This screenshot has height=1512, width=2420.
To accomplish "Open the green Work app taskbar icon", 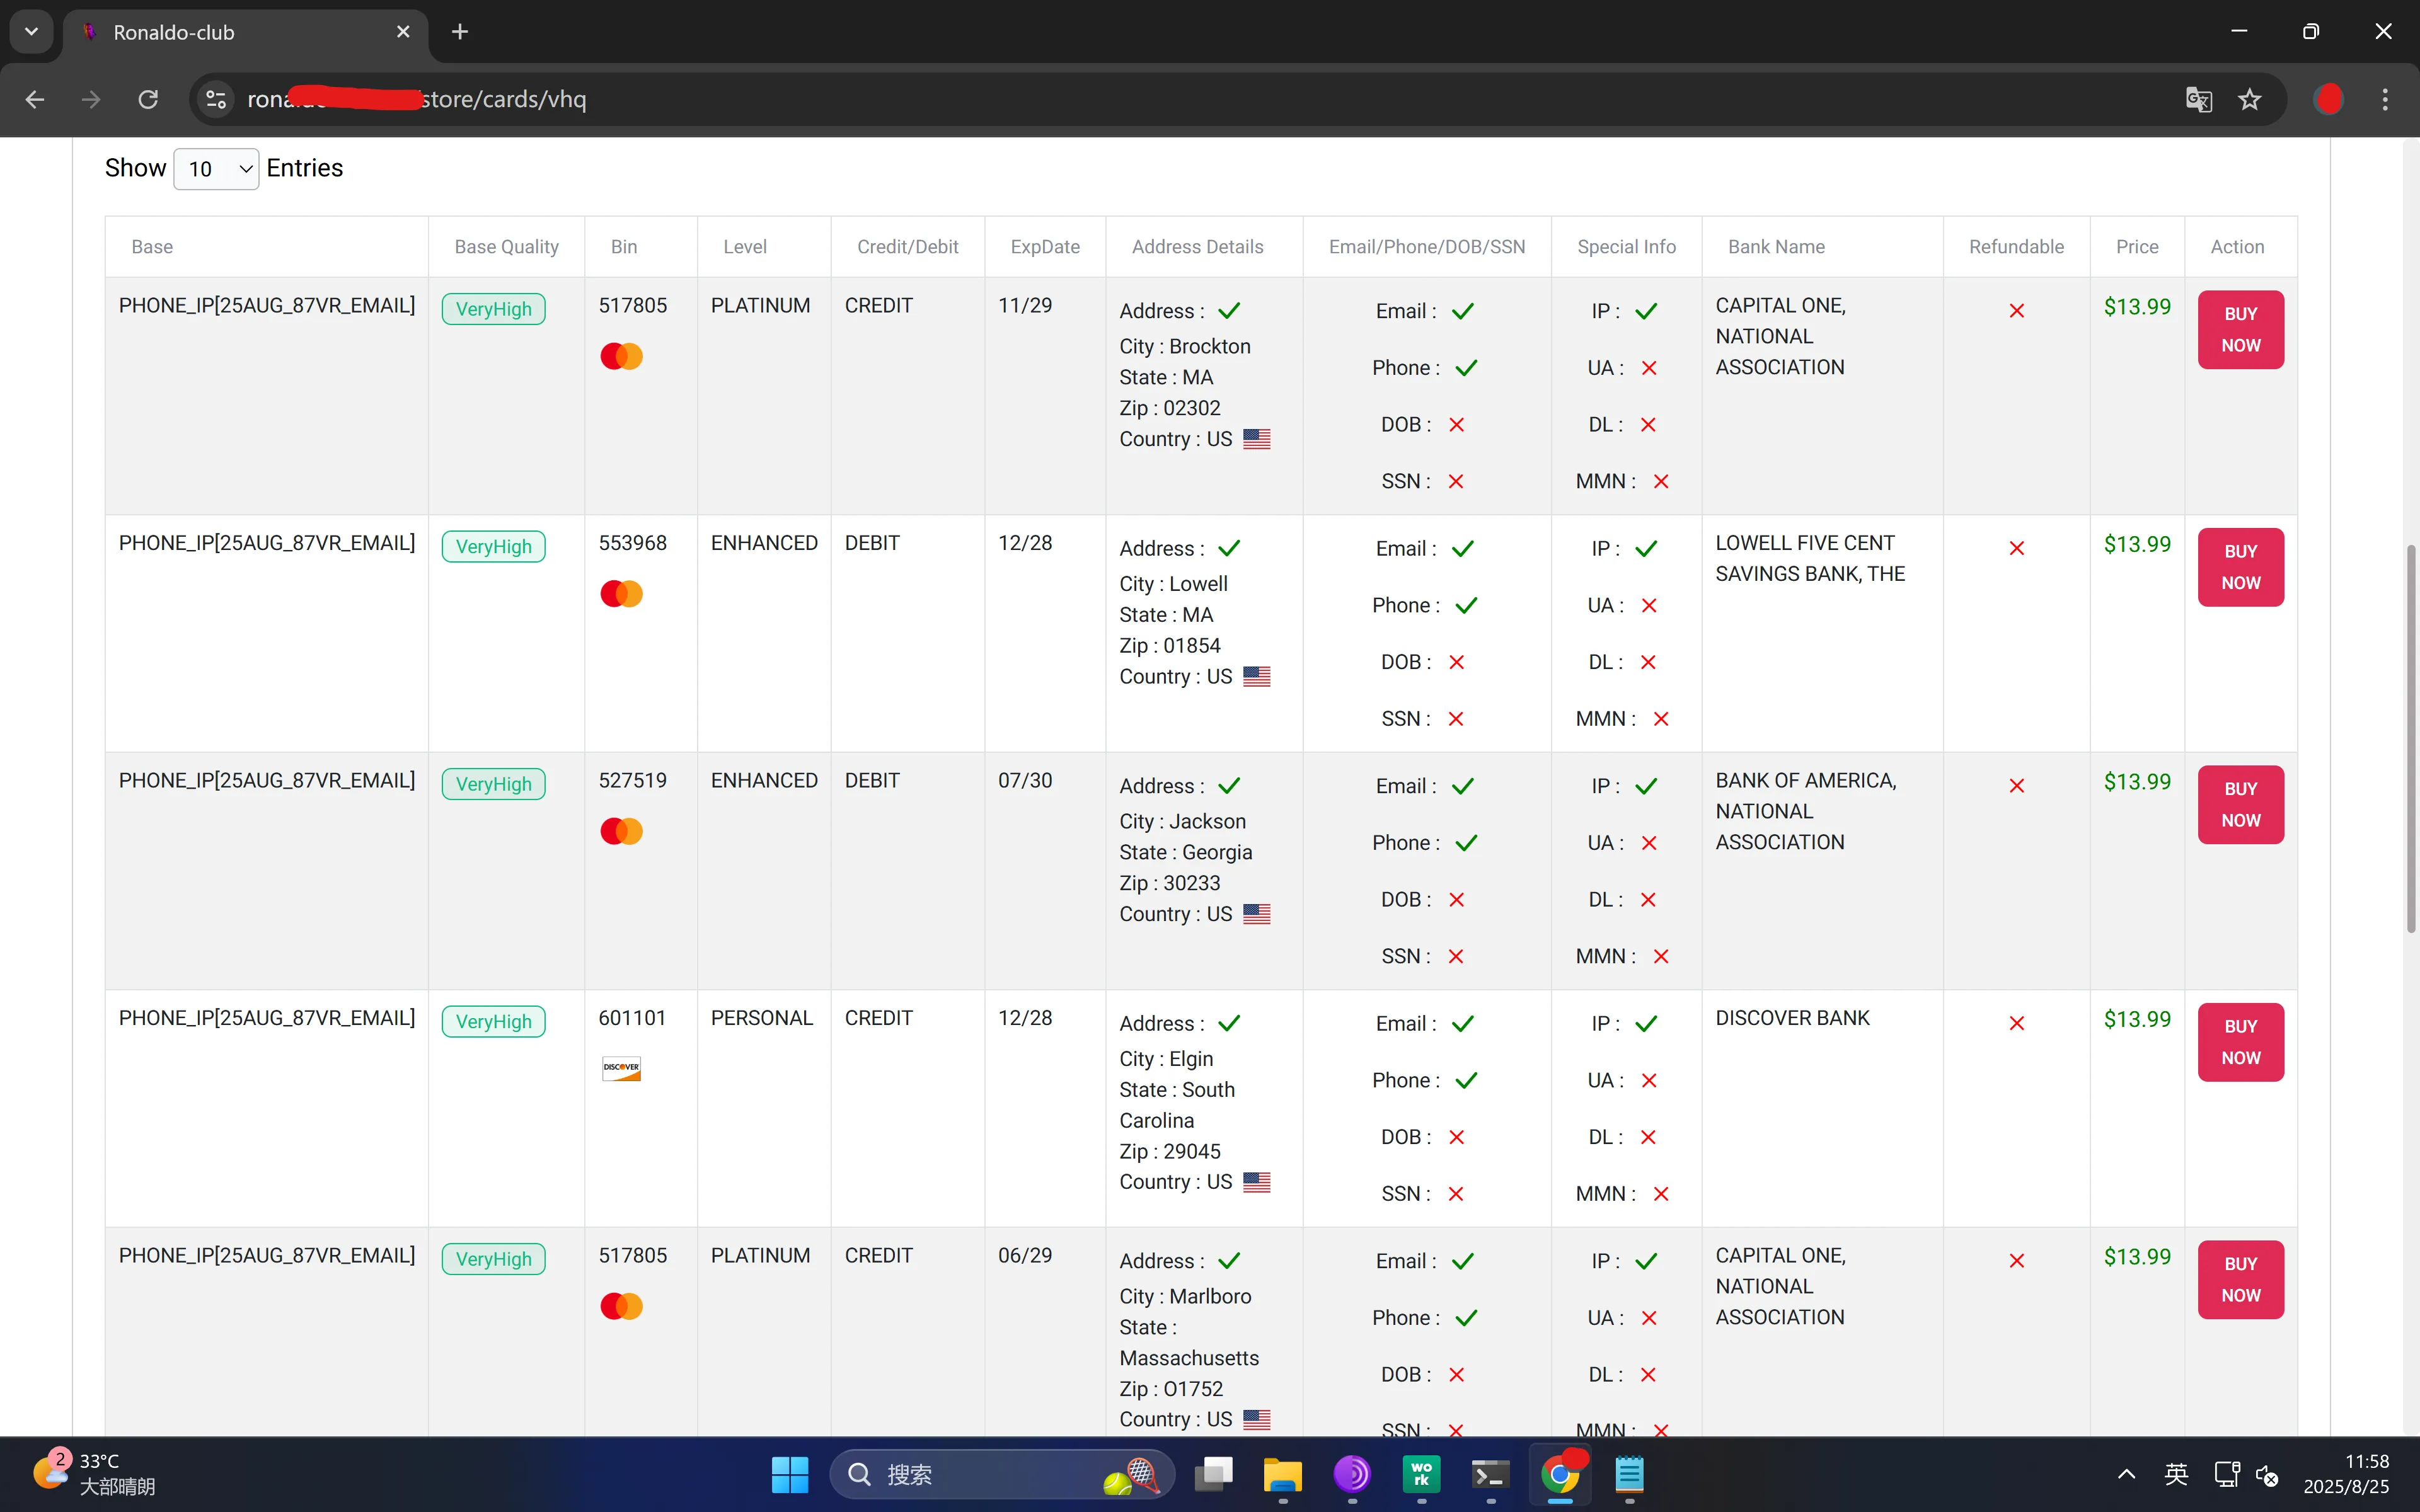I will pyautogui.click(x=1421, y=1474).
